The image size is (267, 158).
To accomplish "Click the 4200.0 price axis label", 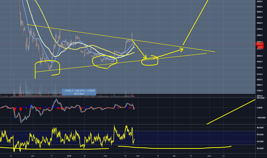I will 260,35.
